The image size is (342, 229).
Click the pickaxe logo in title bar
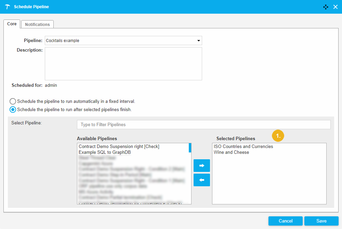[8, 7]
